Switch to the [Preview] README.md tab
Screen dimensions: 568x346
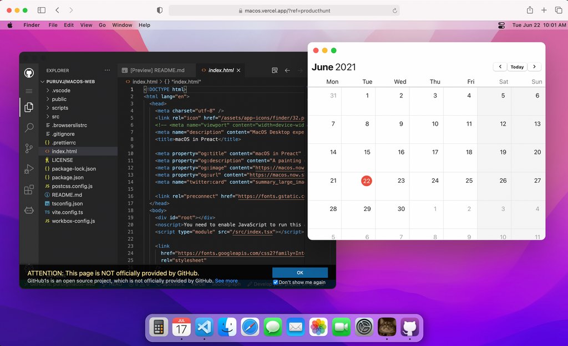[x=157, y=70]
